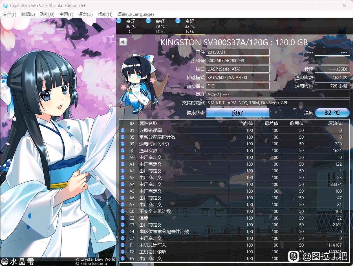Open the 功能(U) menu

click(x=47, y=14)
